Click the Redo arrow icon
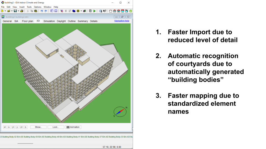The height and width of the screenshot is (149, 266). (x=46, y=11)
